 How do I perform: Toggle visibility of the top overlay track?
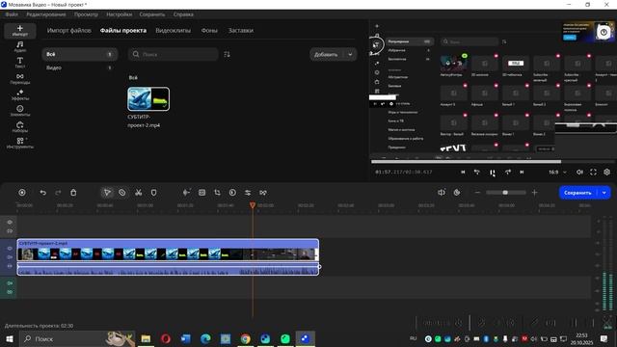click(10, 223)
